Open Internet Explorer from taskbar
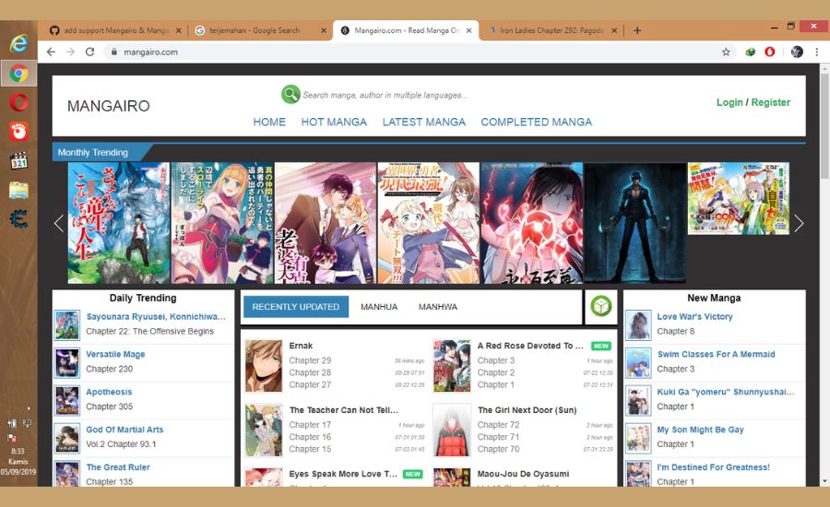This screenshot has width=830, height=507. (18, 43)
